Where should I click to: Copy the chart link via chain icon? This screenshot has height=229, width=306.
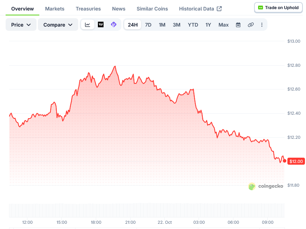pyautogui.click(x=251, y=25)
